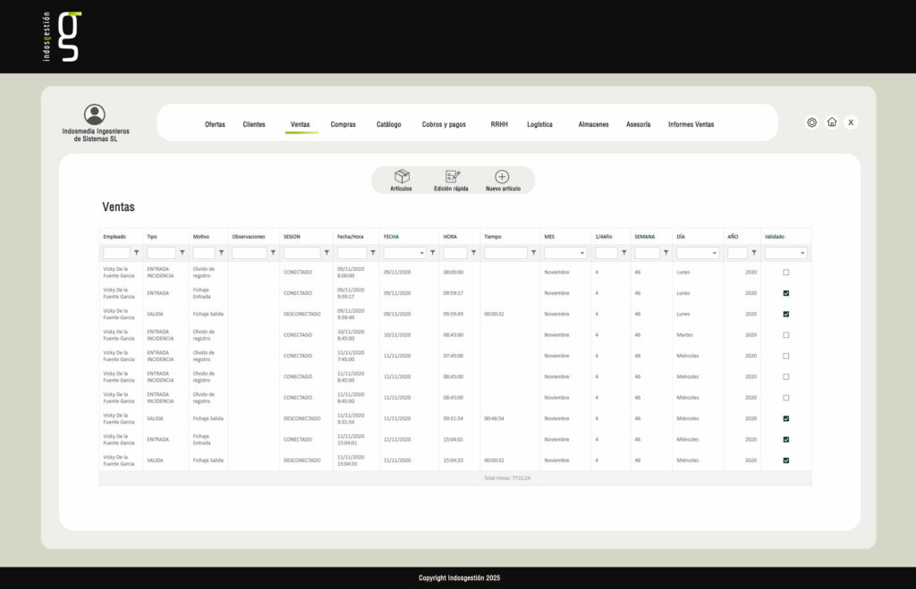
Task: Sort by the Tiempo column header
Action: (493, 237)
